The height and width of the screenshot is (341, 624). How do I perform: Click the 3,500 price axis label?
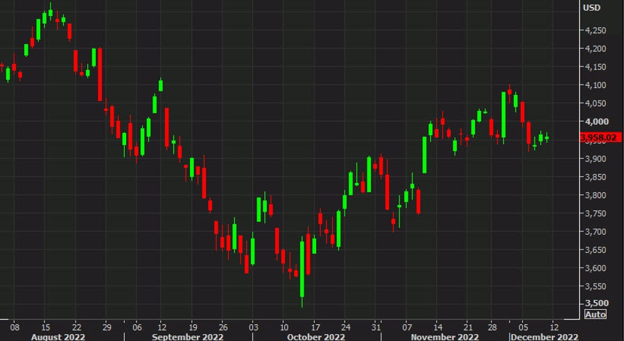point(596,303)
